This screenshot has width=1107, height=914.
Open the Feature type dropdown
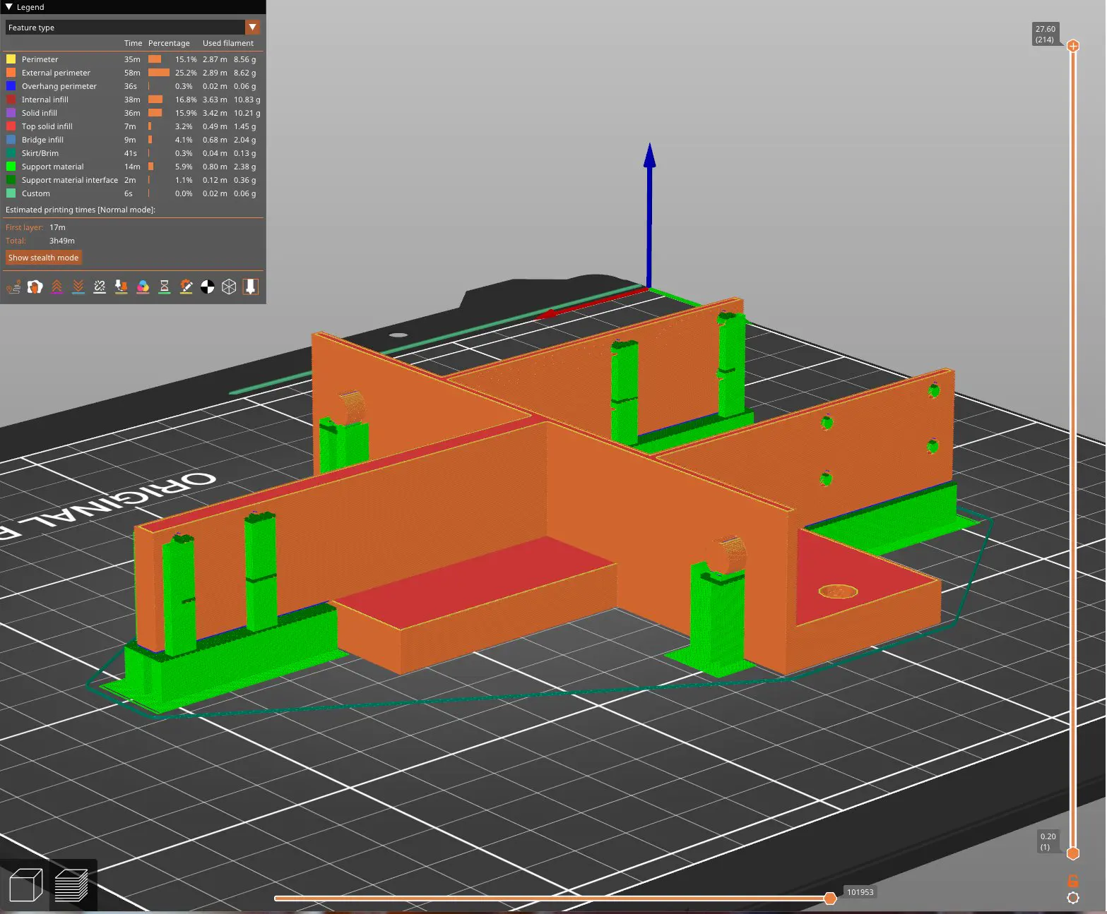[x=252, y=28]
